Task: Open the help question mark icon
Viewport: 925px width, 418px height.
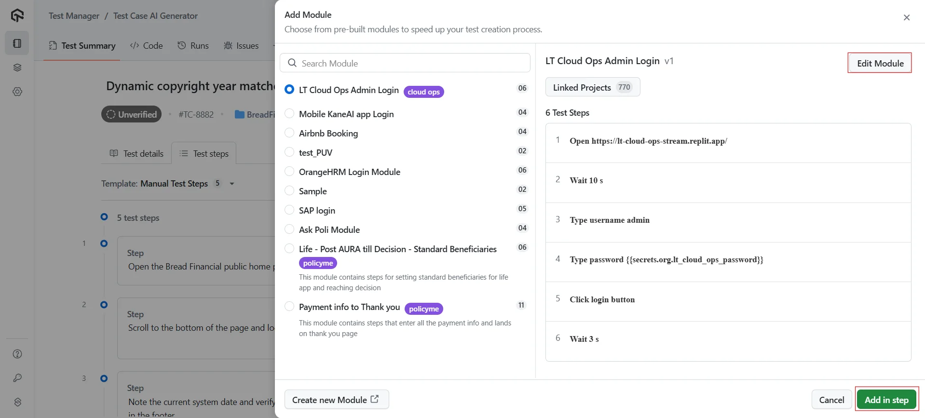Action: pos(17,354)
